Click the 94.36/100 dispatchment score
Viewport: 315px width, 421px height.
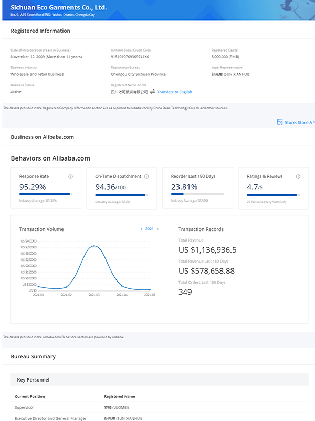click(x=110, y=187)
